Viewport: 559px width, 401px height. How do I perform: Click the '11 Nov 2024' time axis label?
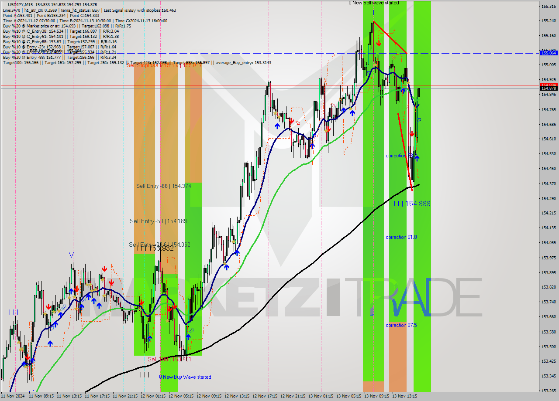pos(13,396)
